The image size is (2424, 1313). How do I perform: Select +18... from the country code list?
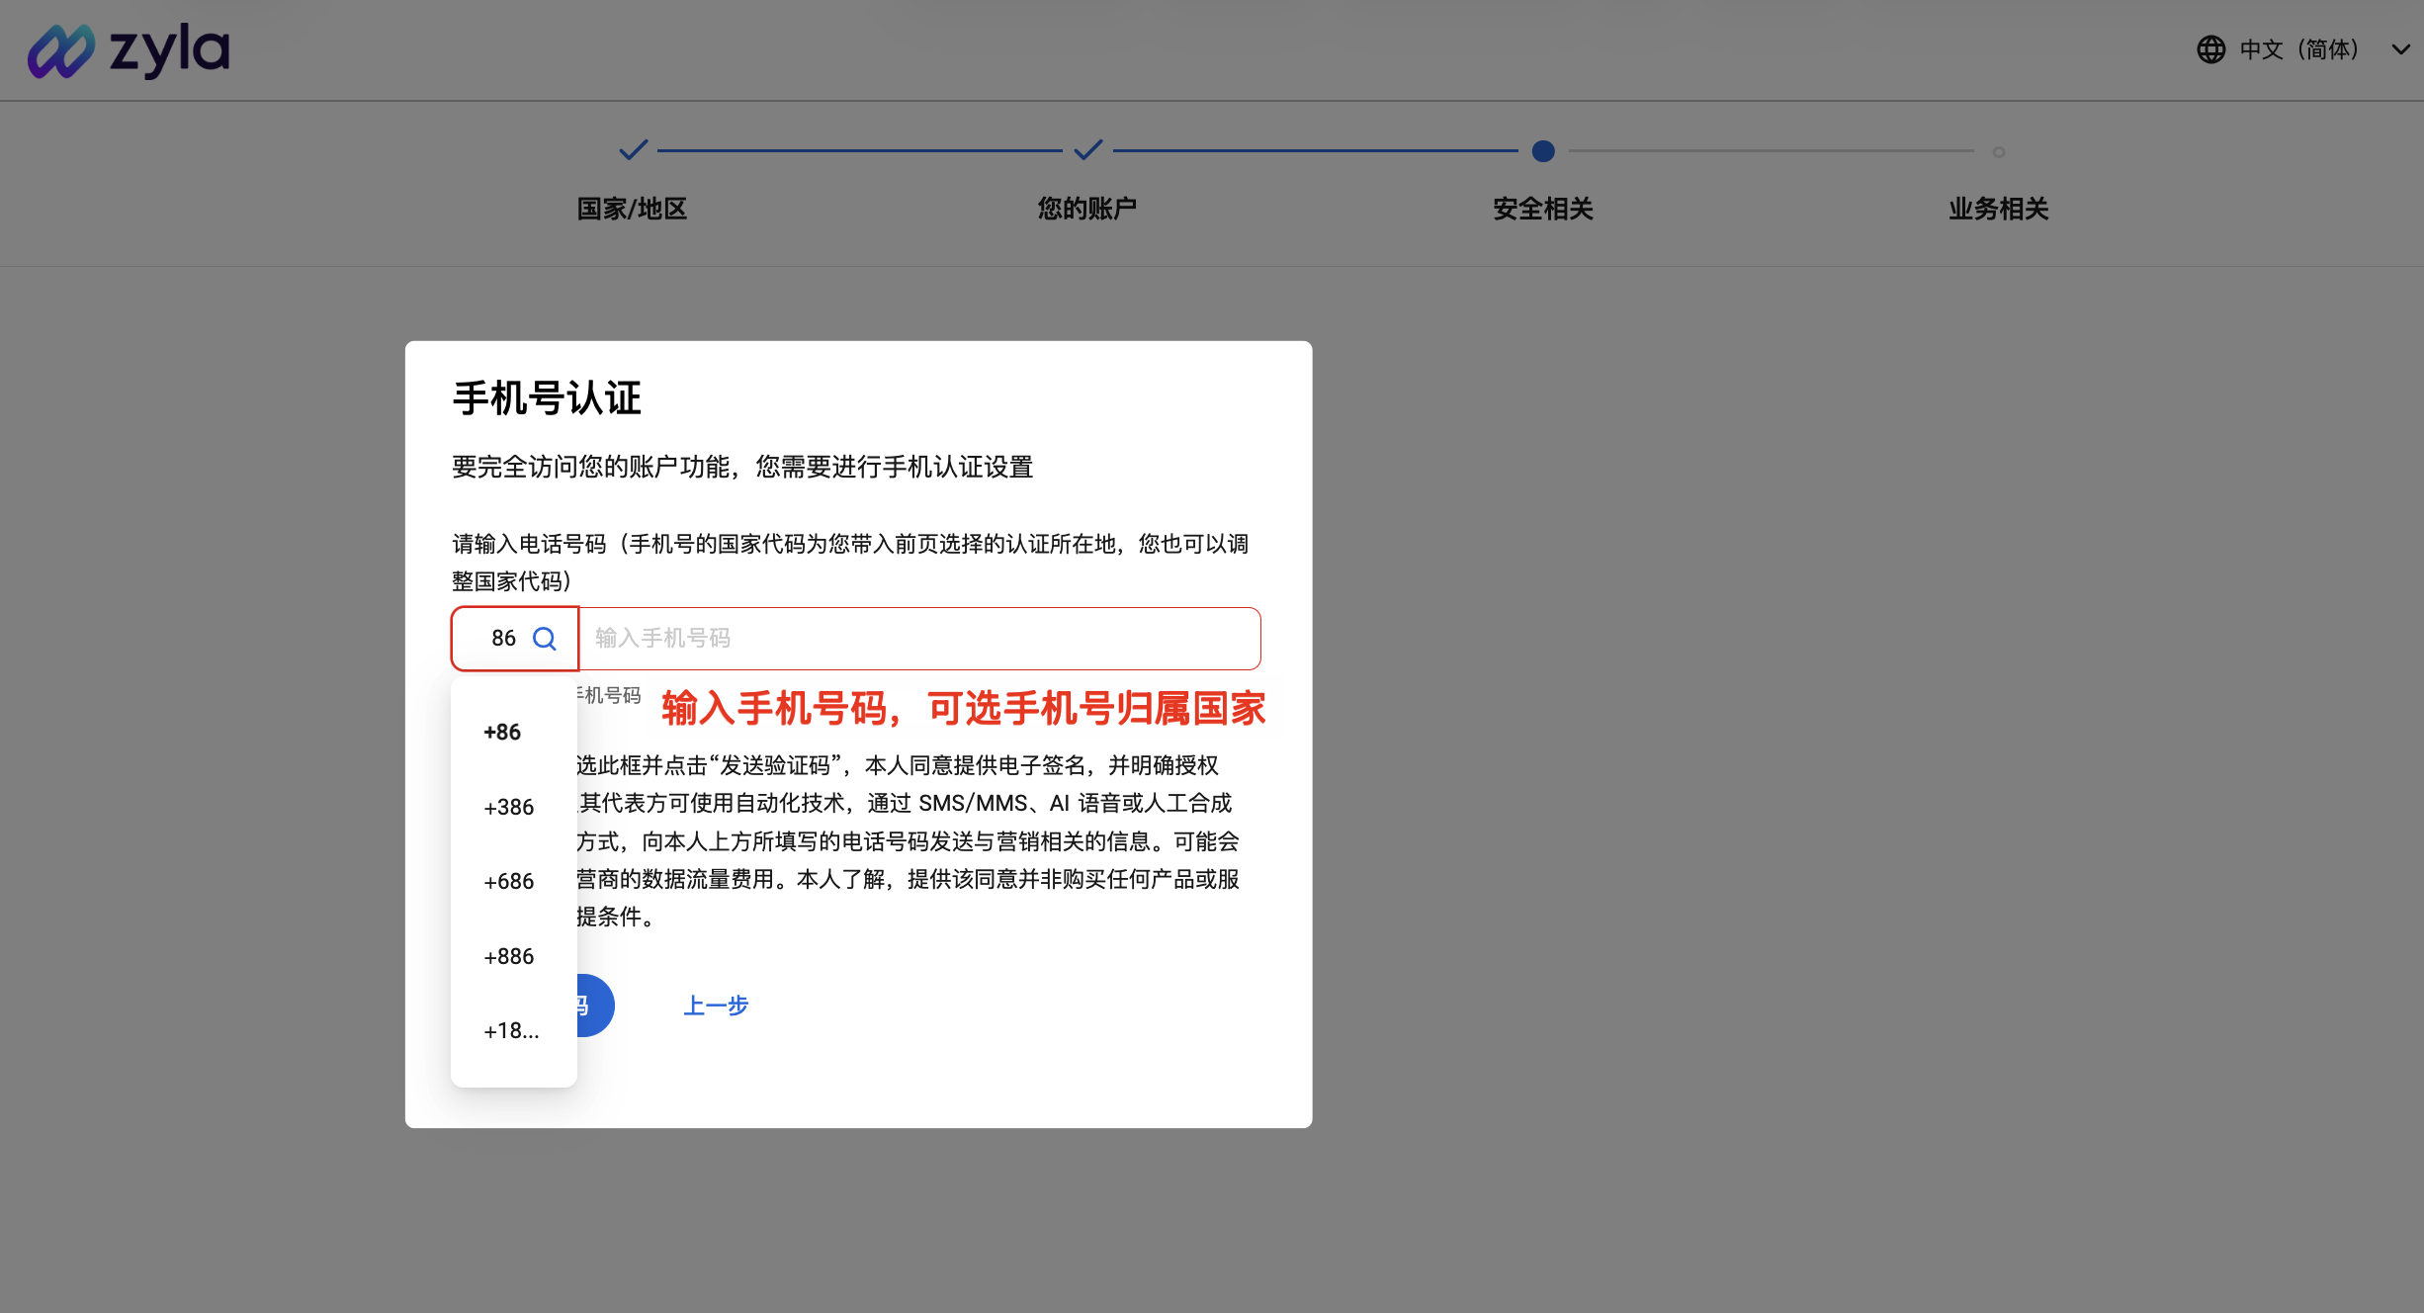click(510, 1030)
